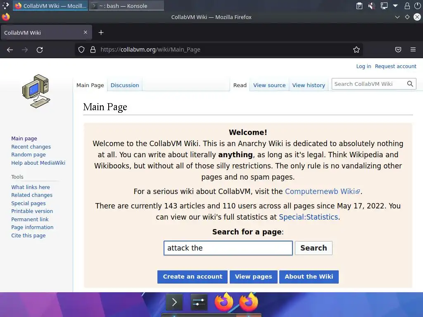Click Permanent link in Tools
The height and width of the screenshot is (317, 423).
30,220
